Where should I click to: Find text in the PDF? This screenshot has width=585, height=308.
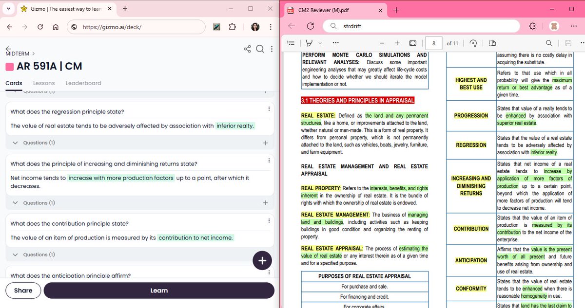[549, 43]
